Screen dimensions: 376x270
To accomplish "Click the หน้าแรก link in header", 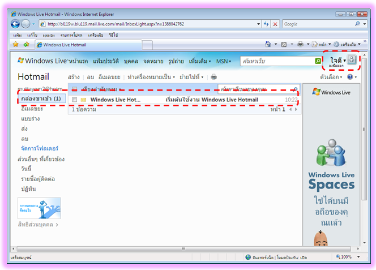I will coord(78,61).
